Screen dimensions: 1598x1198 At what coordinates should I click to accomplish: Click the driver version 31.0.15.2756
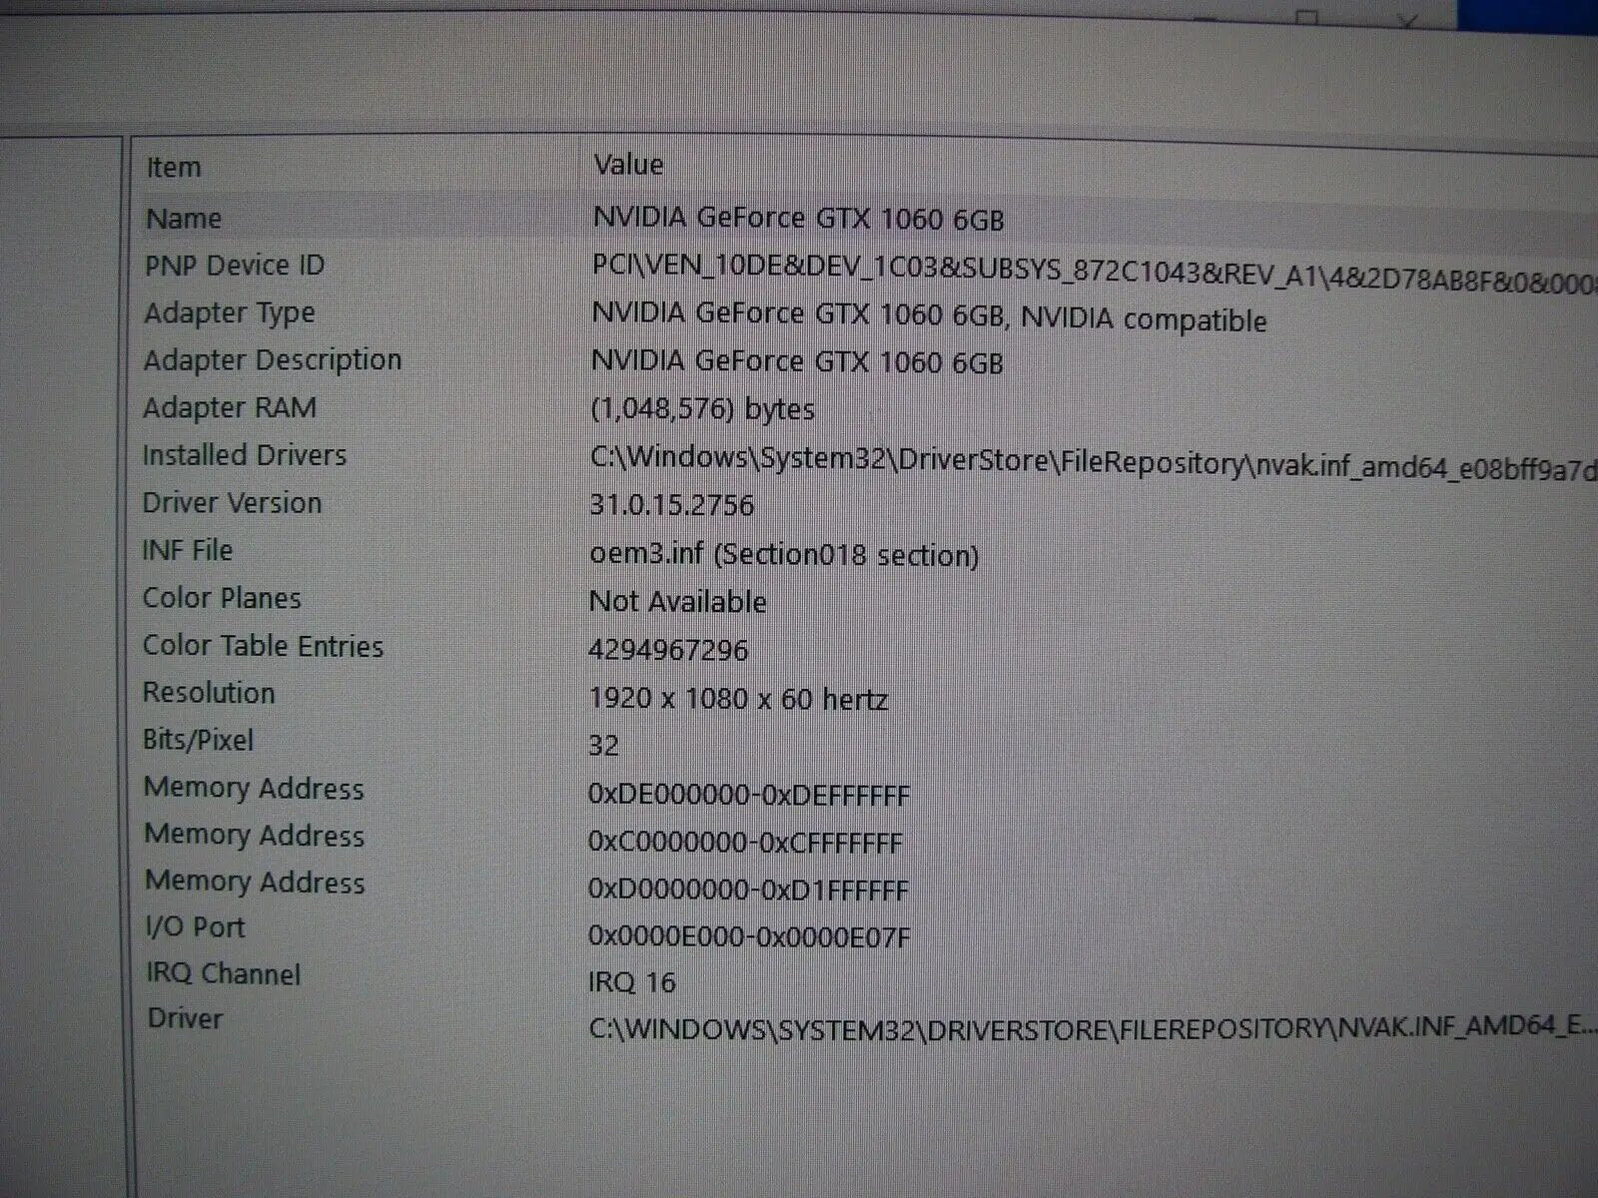point(671,504)
